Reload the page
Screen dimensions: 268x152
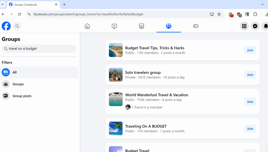[x=19, y=14]
